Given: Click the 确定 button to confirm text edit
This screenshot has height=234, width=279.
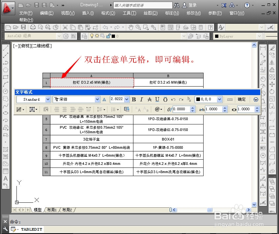Looking at the screenshot, I should click(x=241, y=99).
